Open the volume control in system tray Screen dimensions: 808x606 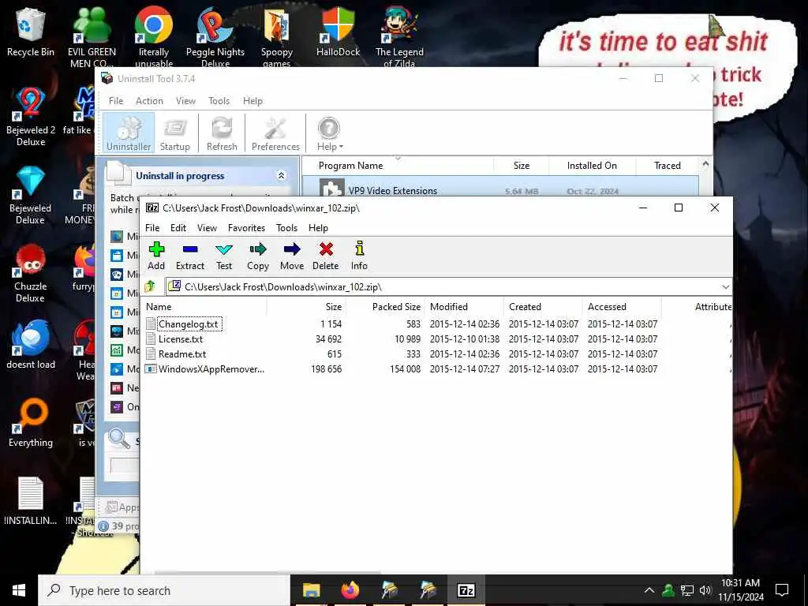[705, 590]
